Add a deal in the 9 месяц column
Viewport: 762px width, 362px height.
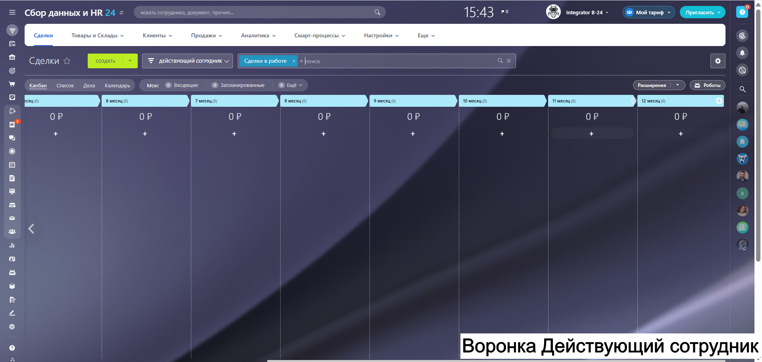[x=413, y=134]
